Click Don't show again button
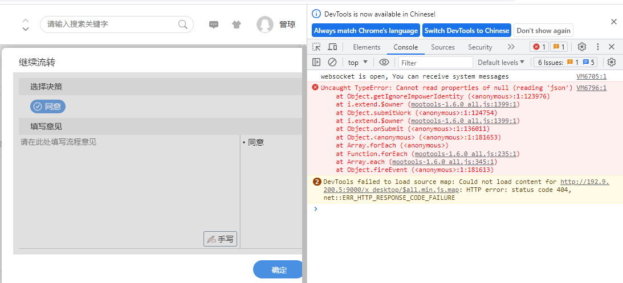The image size is (623, 283). [x=544, y=31]
